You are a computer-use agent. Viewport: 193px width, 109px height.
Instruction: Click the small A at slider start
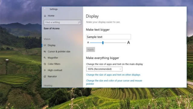point(88,42)
